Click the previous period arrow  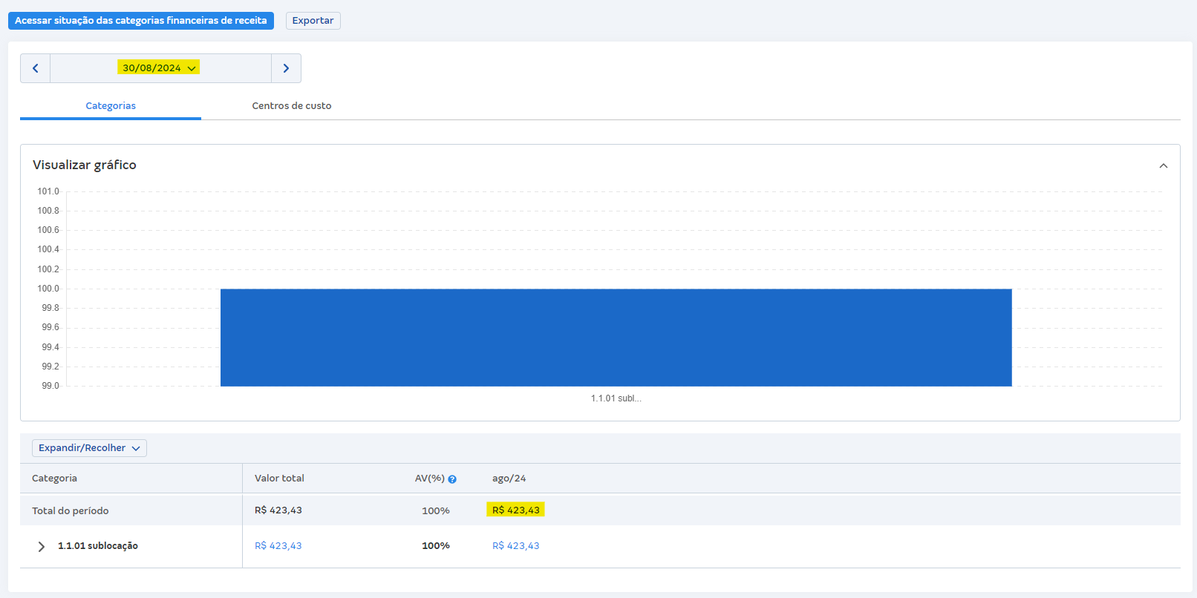pos(35,68)
